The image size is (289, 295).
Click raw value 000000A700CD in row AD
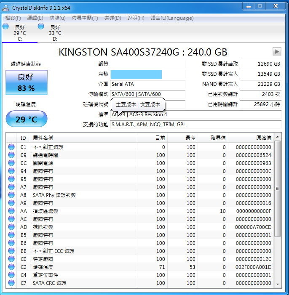point(253,227)
